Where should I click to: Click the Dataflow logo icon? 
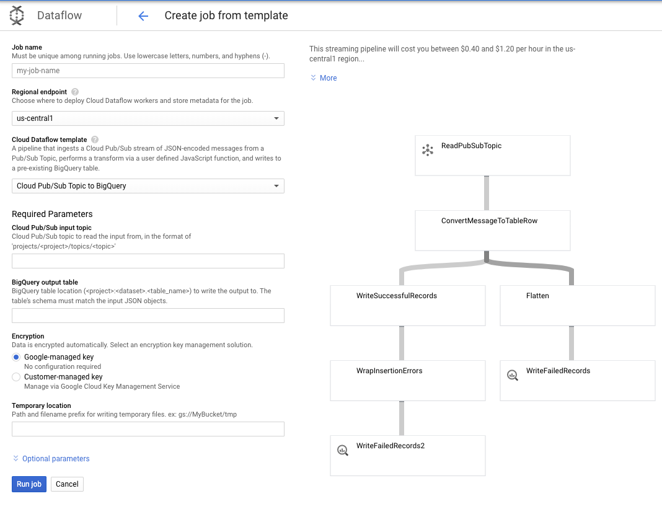17,15
